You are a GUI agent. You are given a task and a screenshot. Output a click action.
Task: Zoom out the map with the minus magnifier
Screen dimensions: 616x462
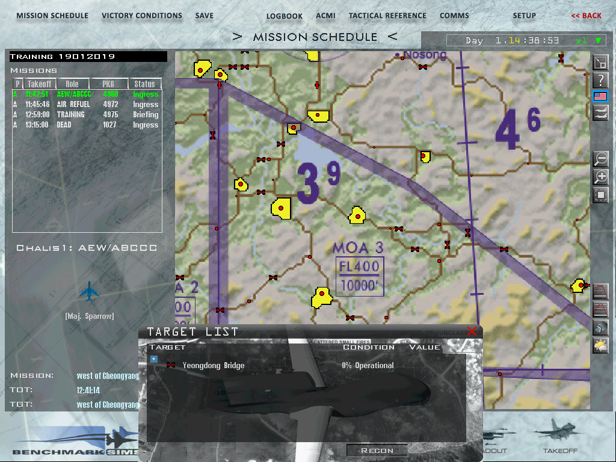tap(600, 159)
